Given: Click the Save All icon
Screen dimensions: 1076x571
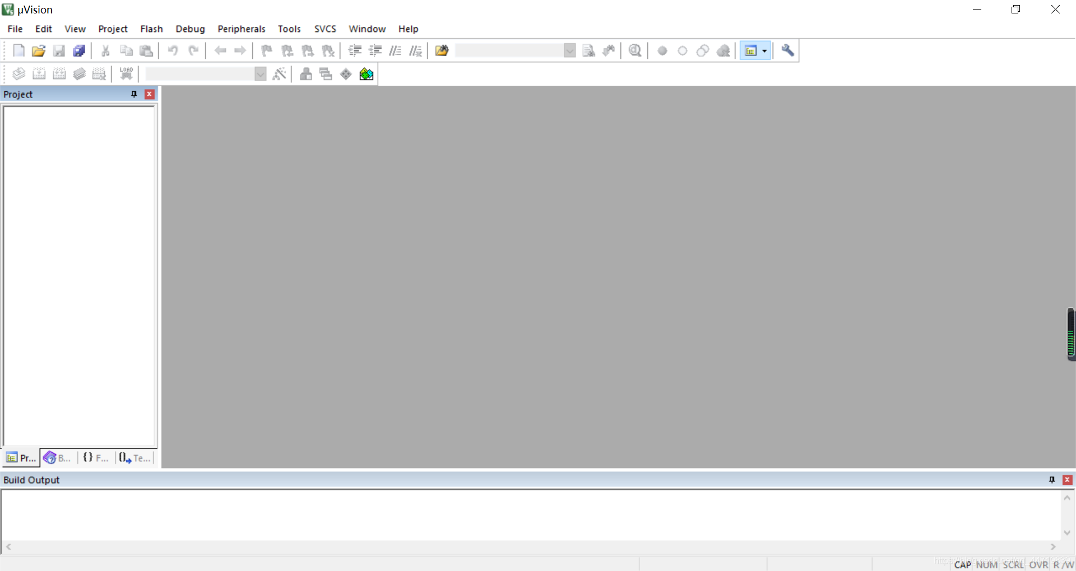Looking at the screenshot, I should pyautogui.click(x=79, y=51).
